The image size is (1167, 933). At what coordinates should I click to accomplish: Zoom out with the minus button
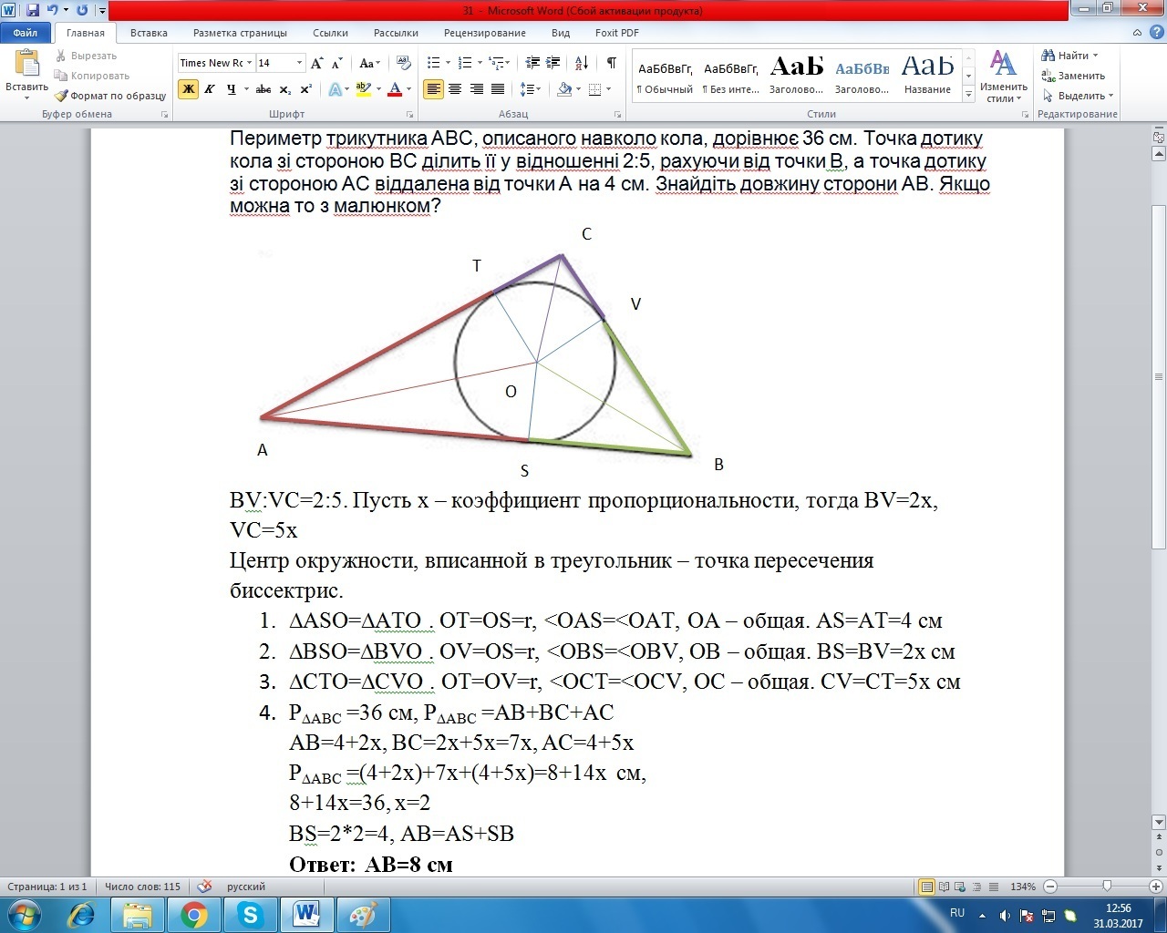tap(1050, 887)
